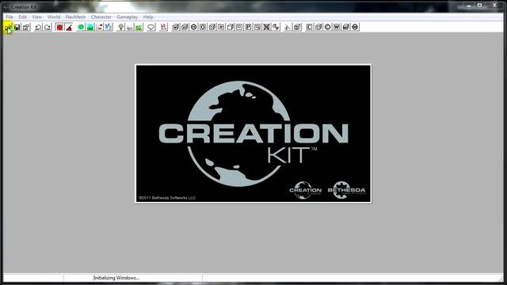Click the Undo arrow icon
Image resolution: width=507 pixels, height=285 pixels.
[x=38, y=27]
